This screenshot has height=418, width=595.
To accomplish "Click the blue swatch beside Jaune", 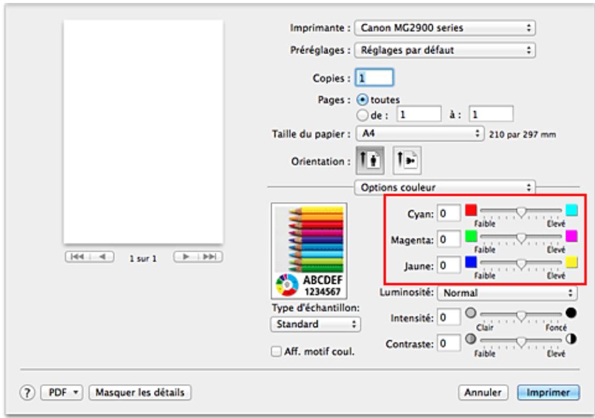I will [x=471, y=262].
